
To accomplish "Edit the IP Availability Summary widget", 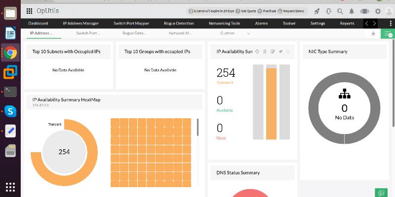I will 273,52.
